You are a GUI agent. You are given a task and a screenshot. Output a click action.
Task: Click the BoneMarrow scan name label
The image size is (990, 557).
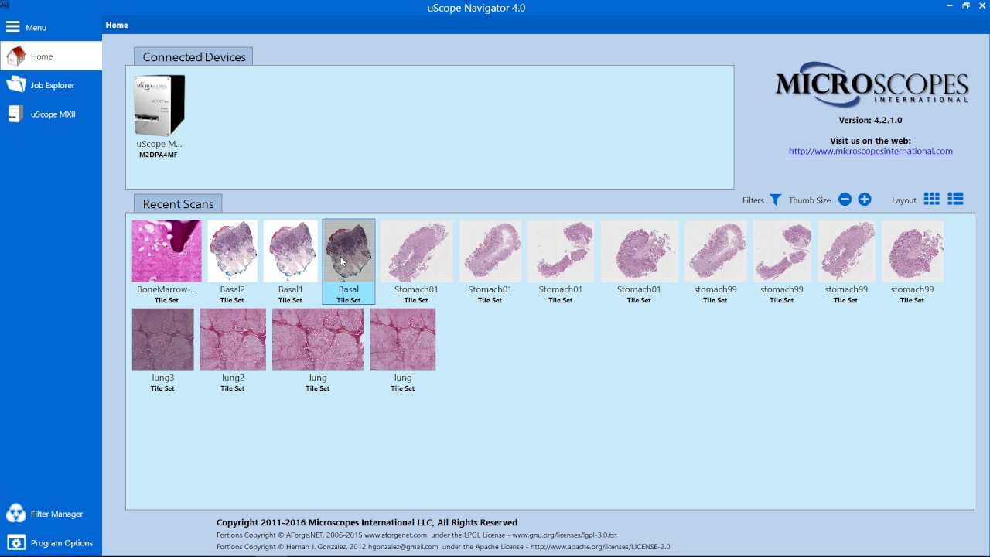point(166,289)
